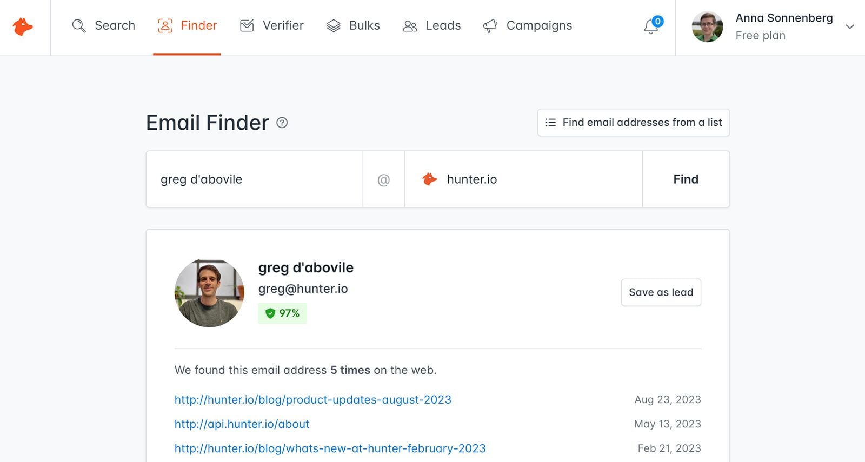Open whats-new-at-hunter-february-2023 link

(x=330, y=448)
